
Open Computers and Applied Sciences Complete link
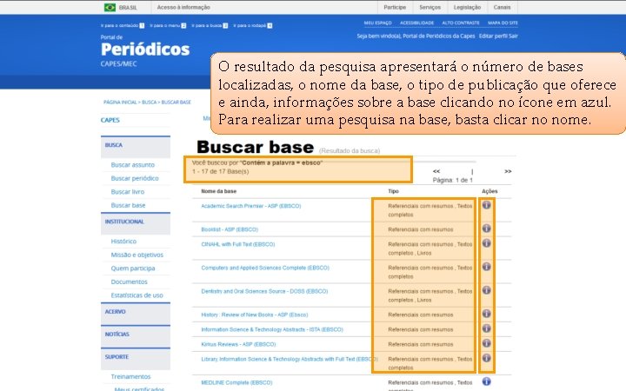[x=265, y=268]
